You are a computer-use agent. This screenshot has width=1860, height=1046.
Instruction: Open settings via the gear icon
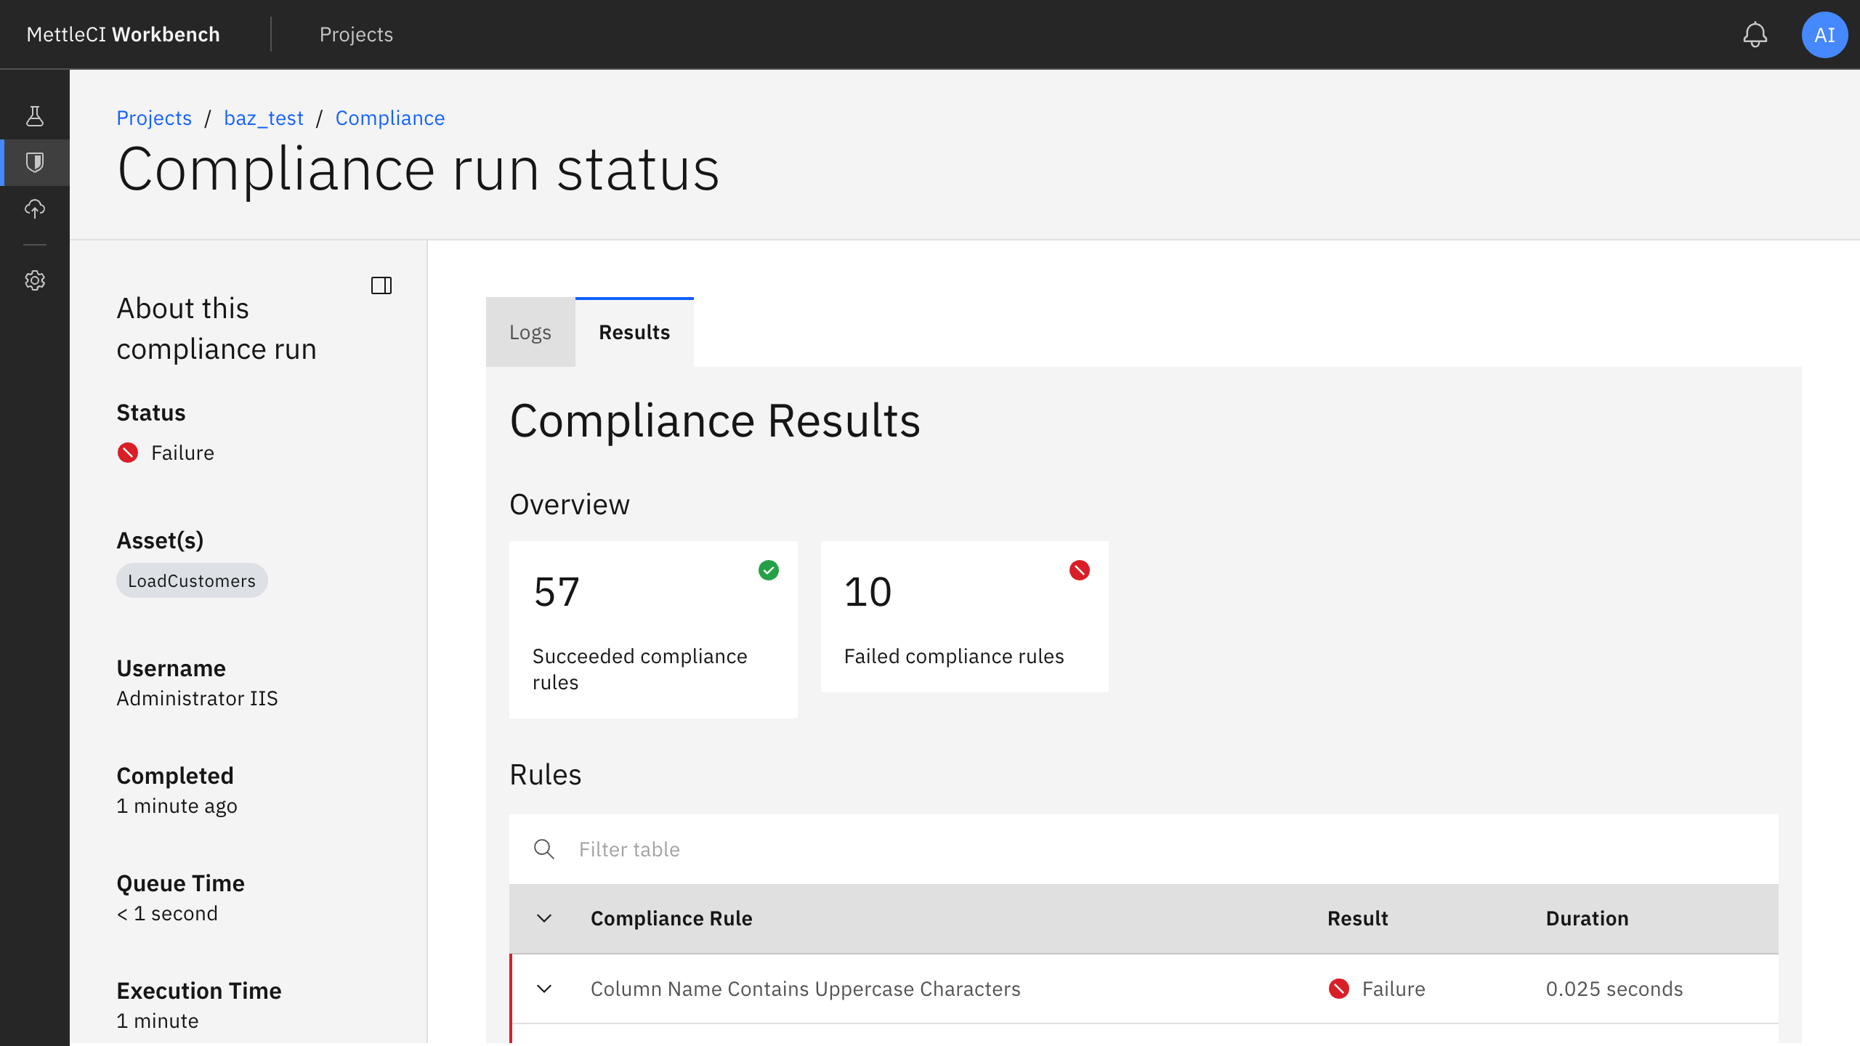pos(35,280)
